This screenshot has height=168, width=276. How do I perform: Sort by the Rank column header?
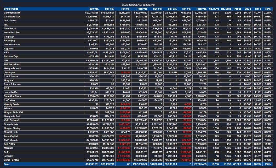(268, 9)
